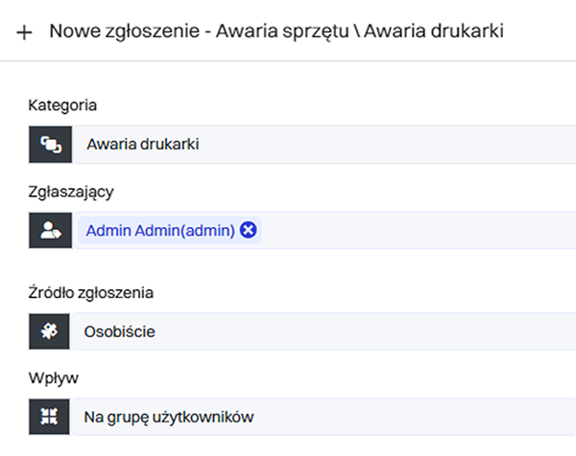This screenshot has height=456, width=576.
Task: Remove the Admin Admin(admin) tag with the x
Action: [249, 231]
